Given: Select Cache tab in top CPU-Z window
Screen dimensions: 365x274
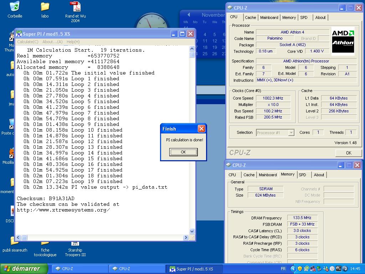Looking at the screenshot, I should tap(251, 17).
